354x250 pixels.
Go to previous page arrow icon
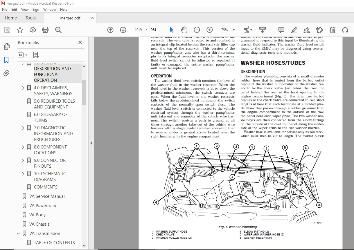(110, 30)
